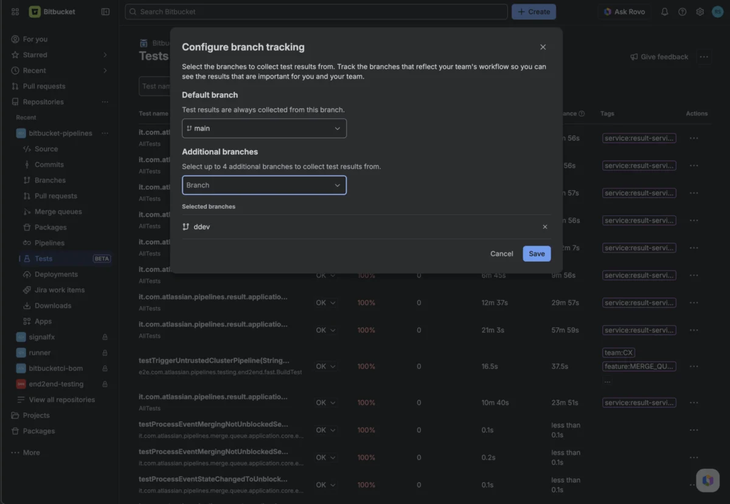
Task: Open the app switcher grid icon
Action: click(x=15, y=12)
